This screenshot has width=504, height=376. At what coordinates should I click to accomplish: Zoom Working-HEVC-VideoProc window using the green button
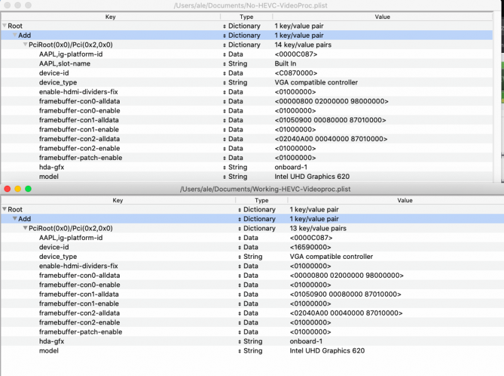coord(28,189)
